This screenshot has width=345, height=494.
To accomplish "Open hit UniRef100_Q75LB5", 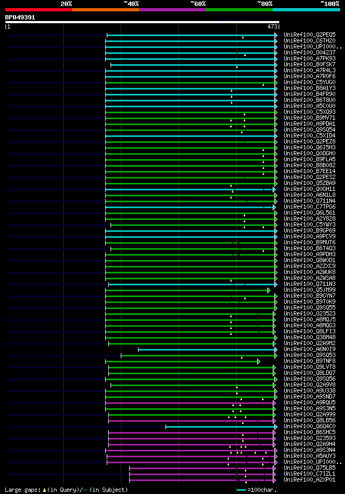I will [309, 468].
